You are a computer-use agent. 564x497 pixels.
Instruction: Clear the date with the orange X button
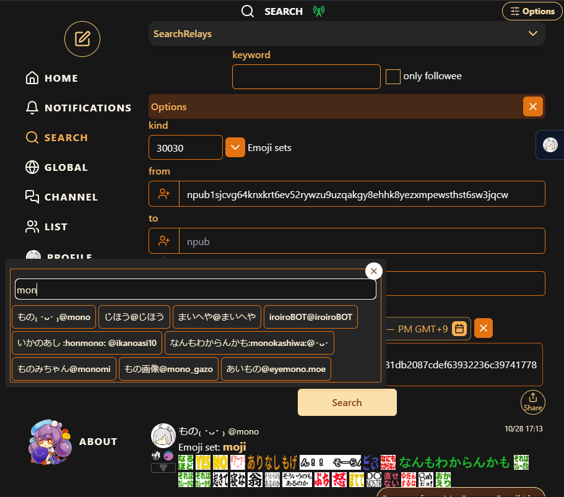coord(484,328)
